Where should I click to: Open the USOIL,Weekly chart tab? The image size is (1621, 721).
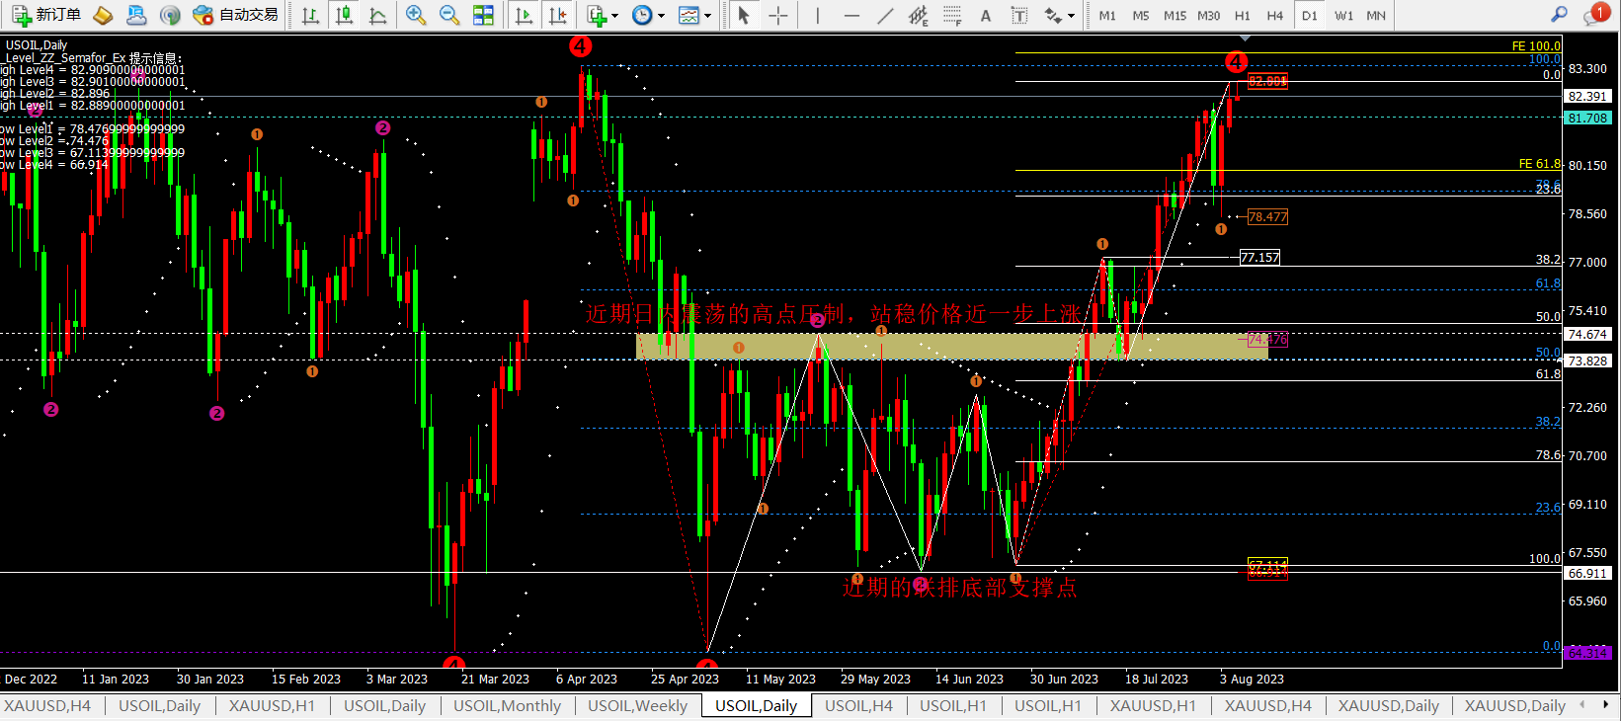pyautogui.click(x=637, y=705)
